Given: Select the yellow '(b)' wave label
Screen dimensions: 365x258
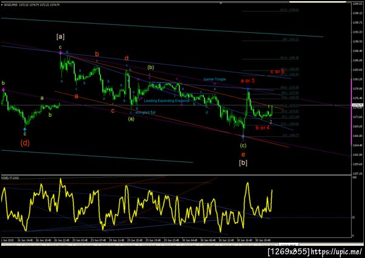Looking at the screenshot, I should pos(151,68).
